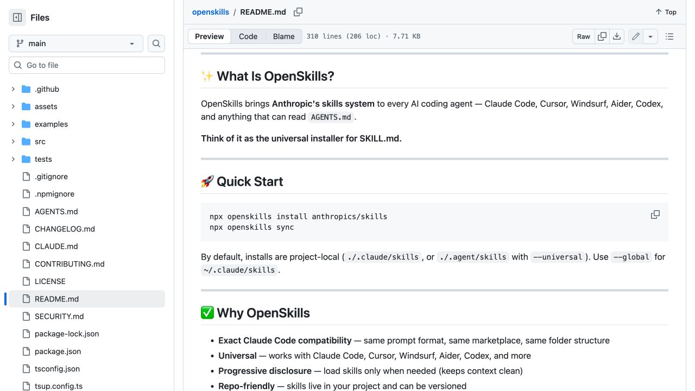Open CLAUDE.md in the file tree
Viewport: 695px width, 391px height.
[56, 246]
